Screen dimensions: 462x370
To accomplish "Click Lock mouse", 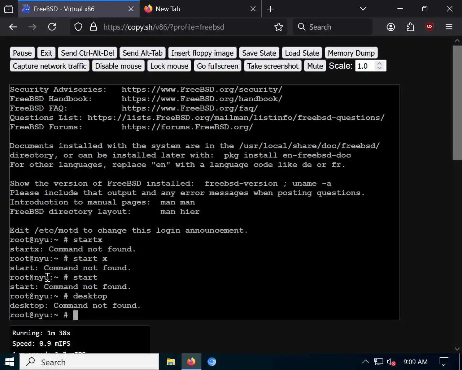I will [x=169, y=66].
